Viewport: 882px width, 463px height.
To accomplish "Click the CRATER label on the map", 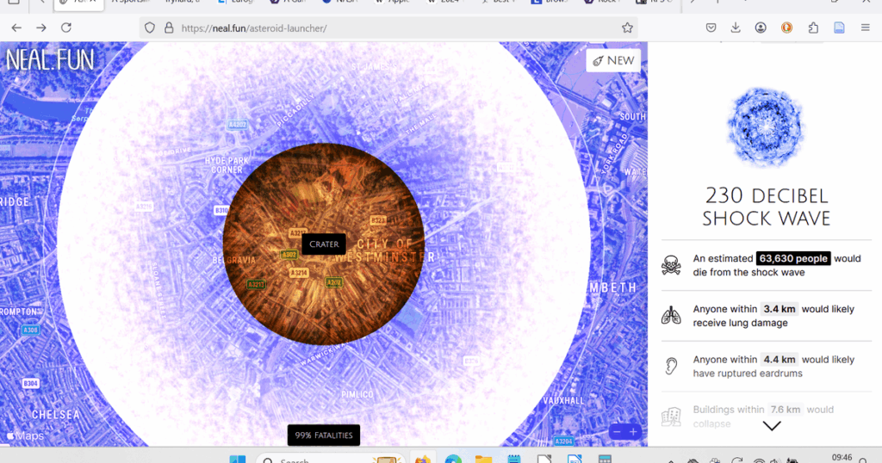I will tap(324, 244).
